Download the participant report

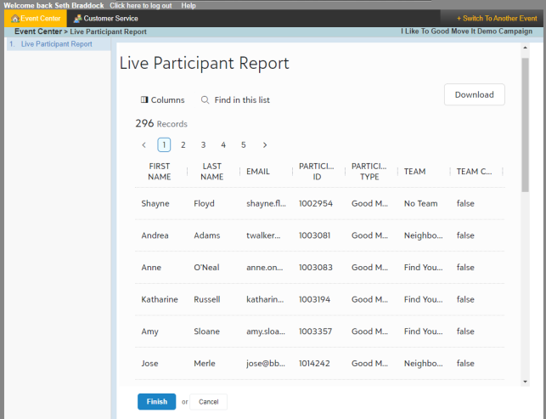(475, 94)
